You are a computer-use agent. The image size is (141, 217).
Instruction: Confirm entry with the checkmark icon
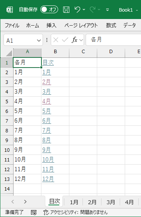point(65,40)
